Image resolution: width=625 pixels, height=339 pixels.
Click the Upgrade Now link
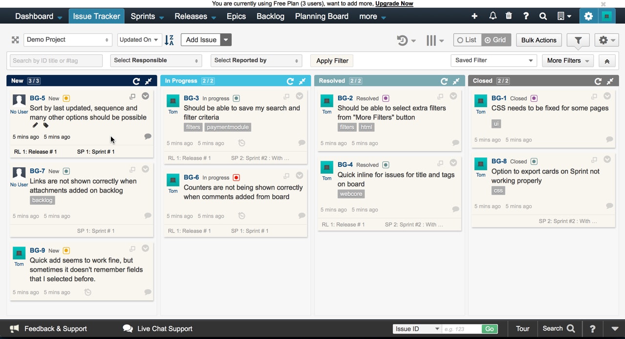coord(394,3)
